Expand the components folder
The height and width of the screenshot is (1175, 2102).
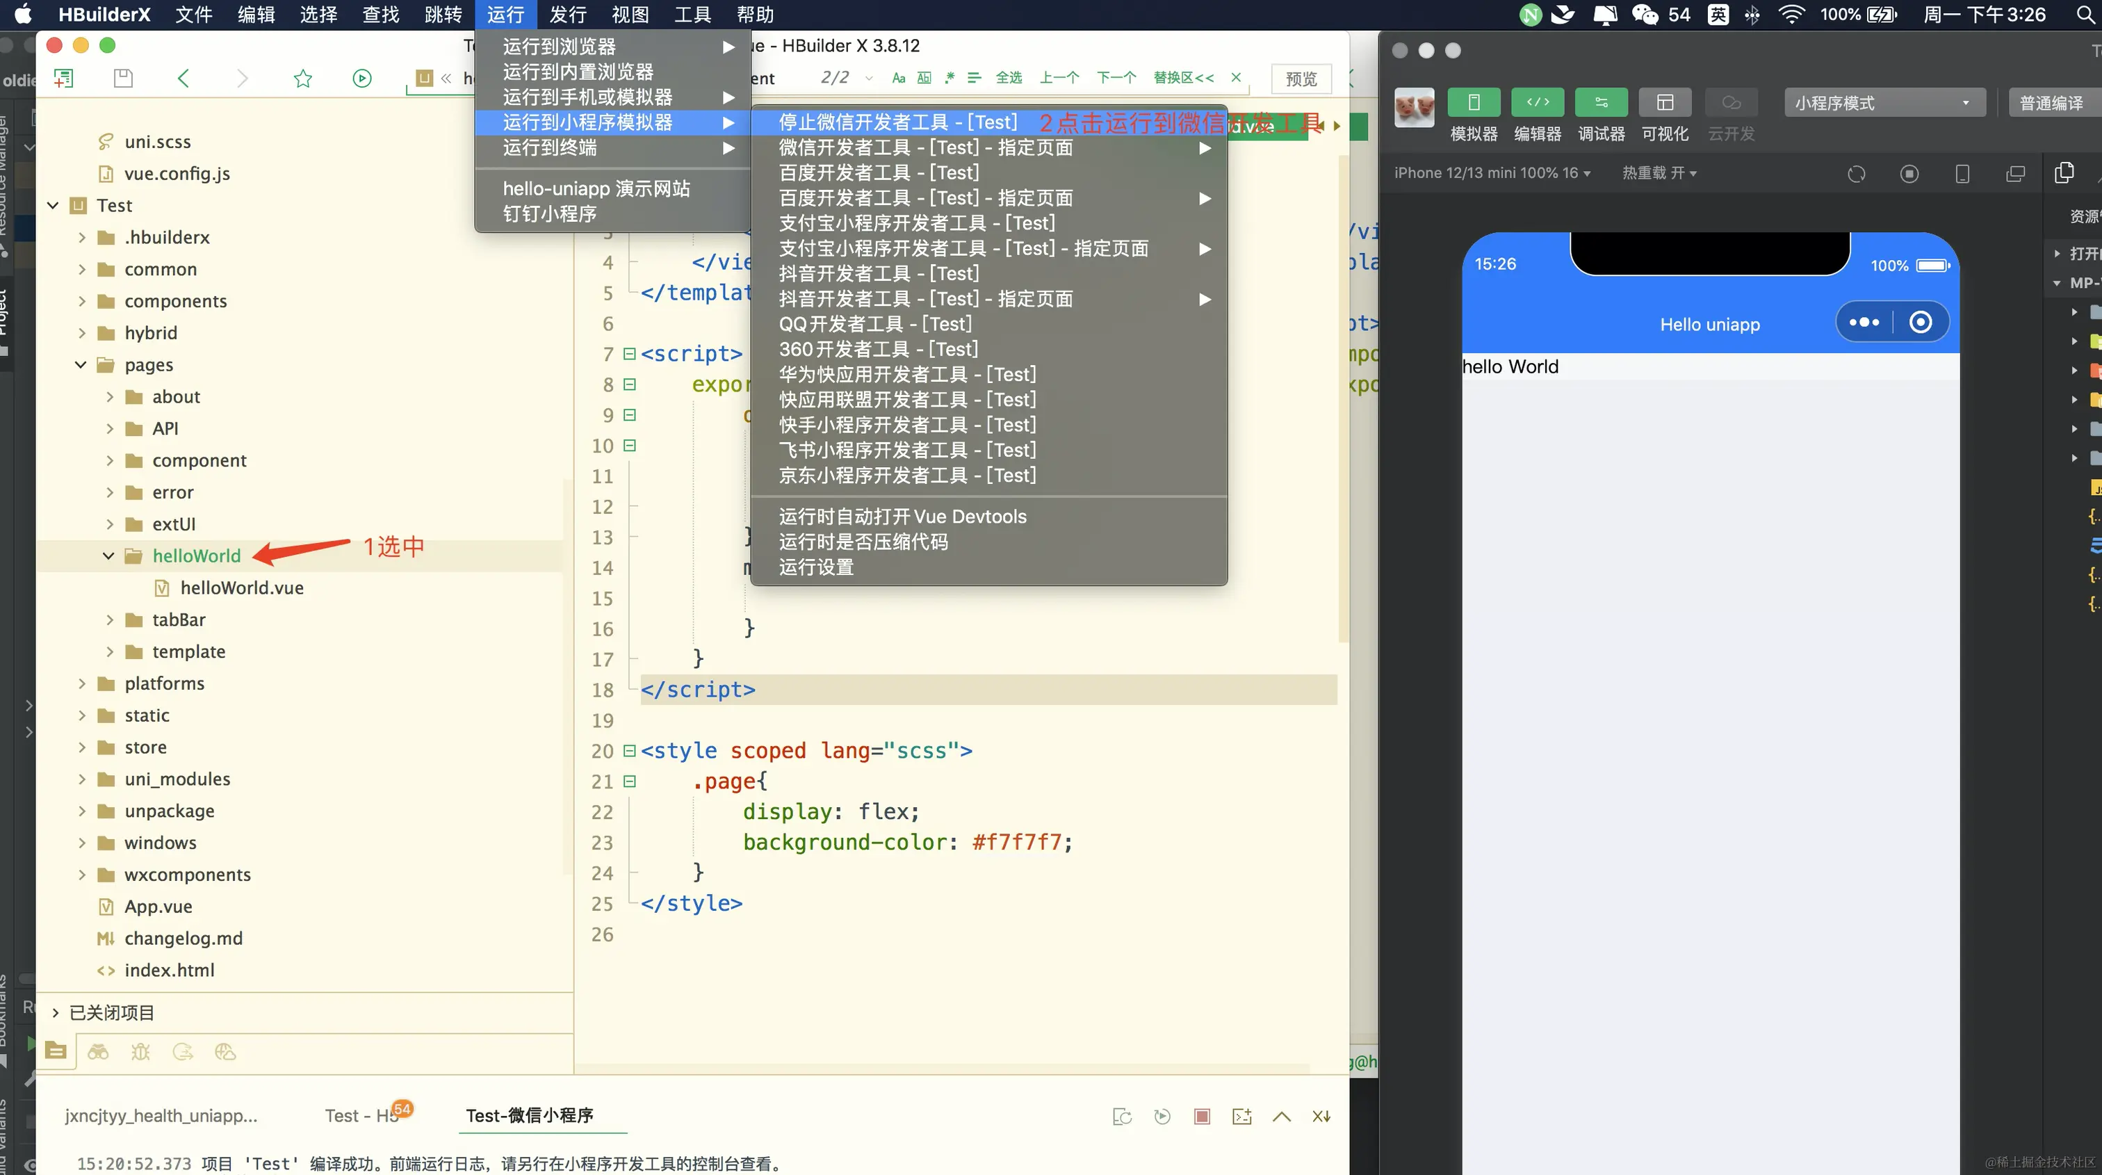(x=81, y=301)
